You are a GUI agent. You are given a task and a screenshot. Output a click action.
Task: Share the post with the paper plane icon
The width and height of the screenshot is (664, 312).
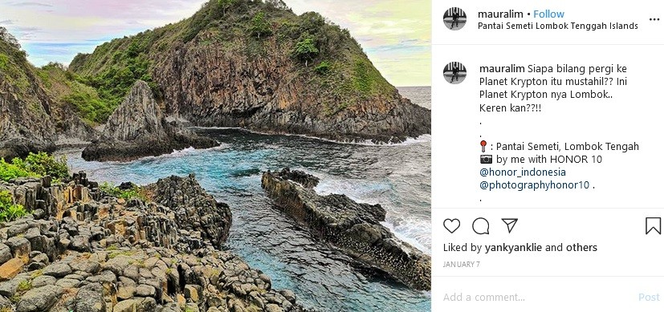click(x=509, y=225)
